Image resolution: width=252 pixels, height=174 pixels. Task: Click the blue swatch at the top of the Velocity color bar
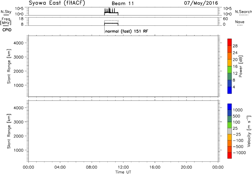click(x=230, y=107)
